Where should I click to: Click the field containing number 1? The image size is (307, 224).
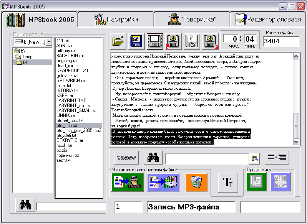pyautogui.click(x=128, y=207)
